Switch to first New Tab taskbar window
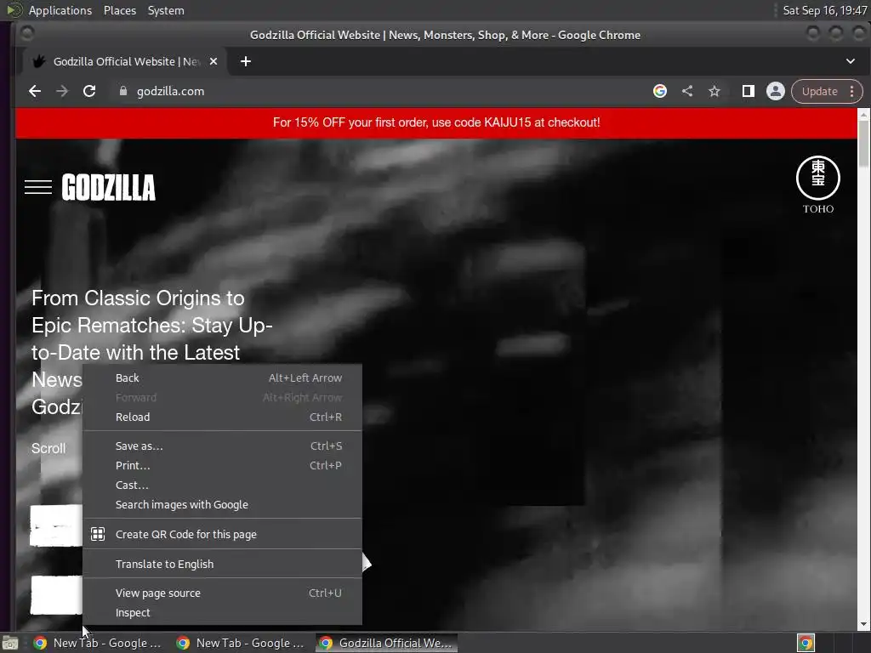 [99, 643]
